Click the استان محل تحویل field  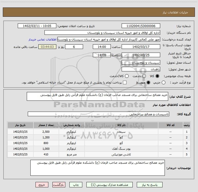tap(141, 63)
